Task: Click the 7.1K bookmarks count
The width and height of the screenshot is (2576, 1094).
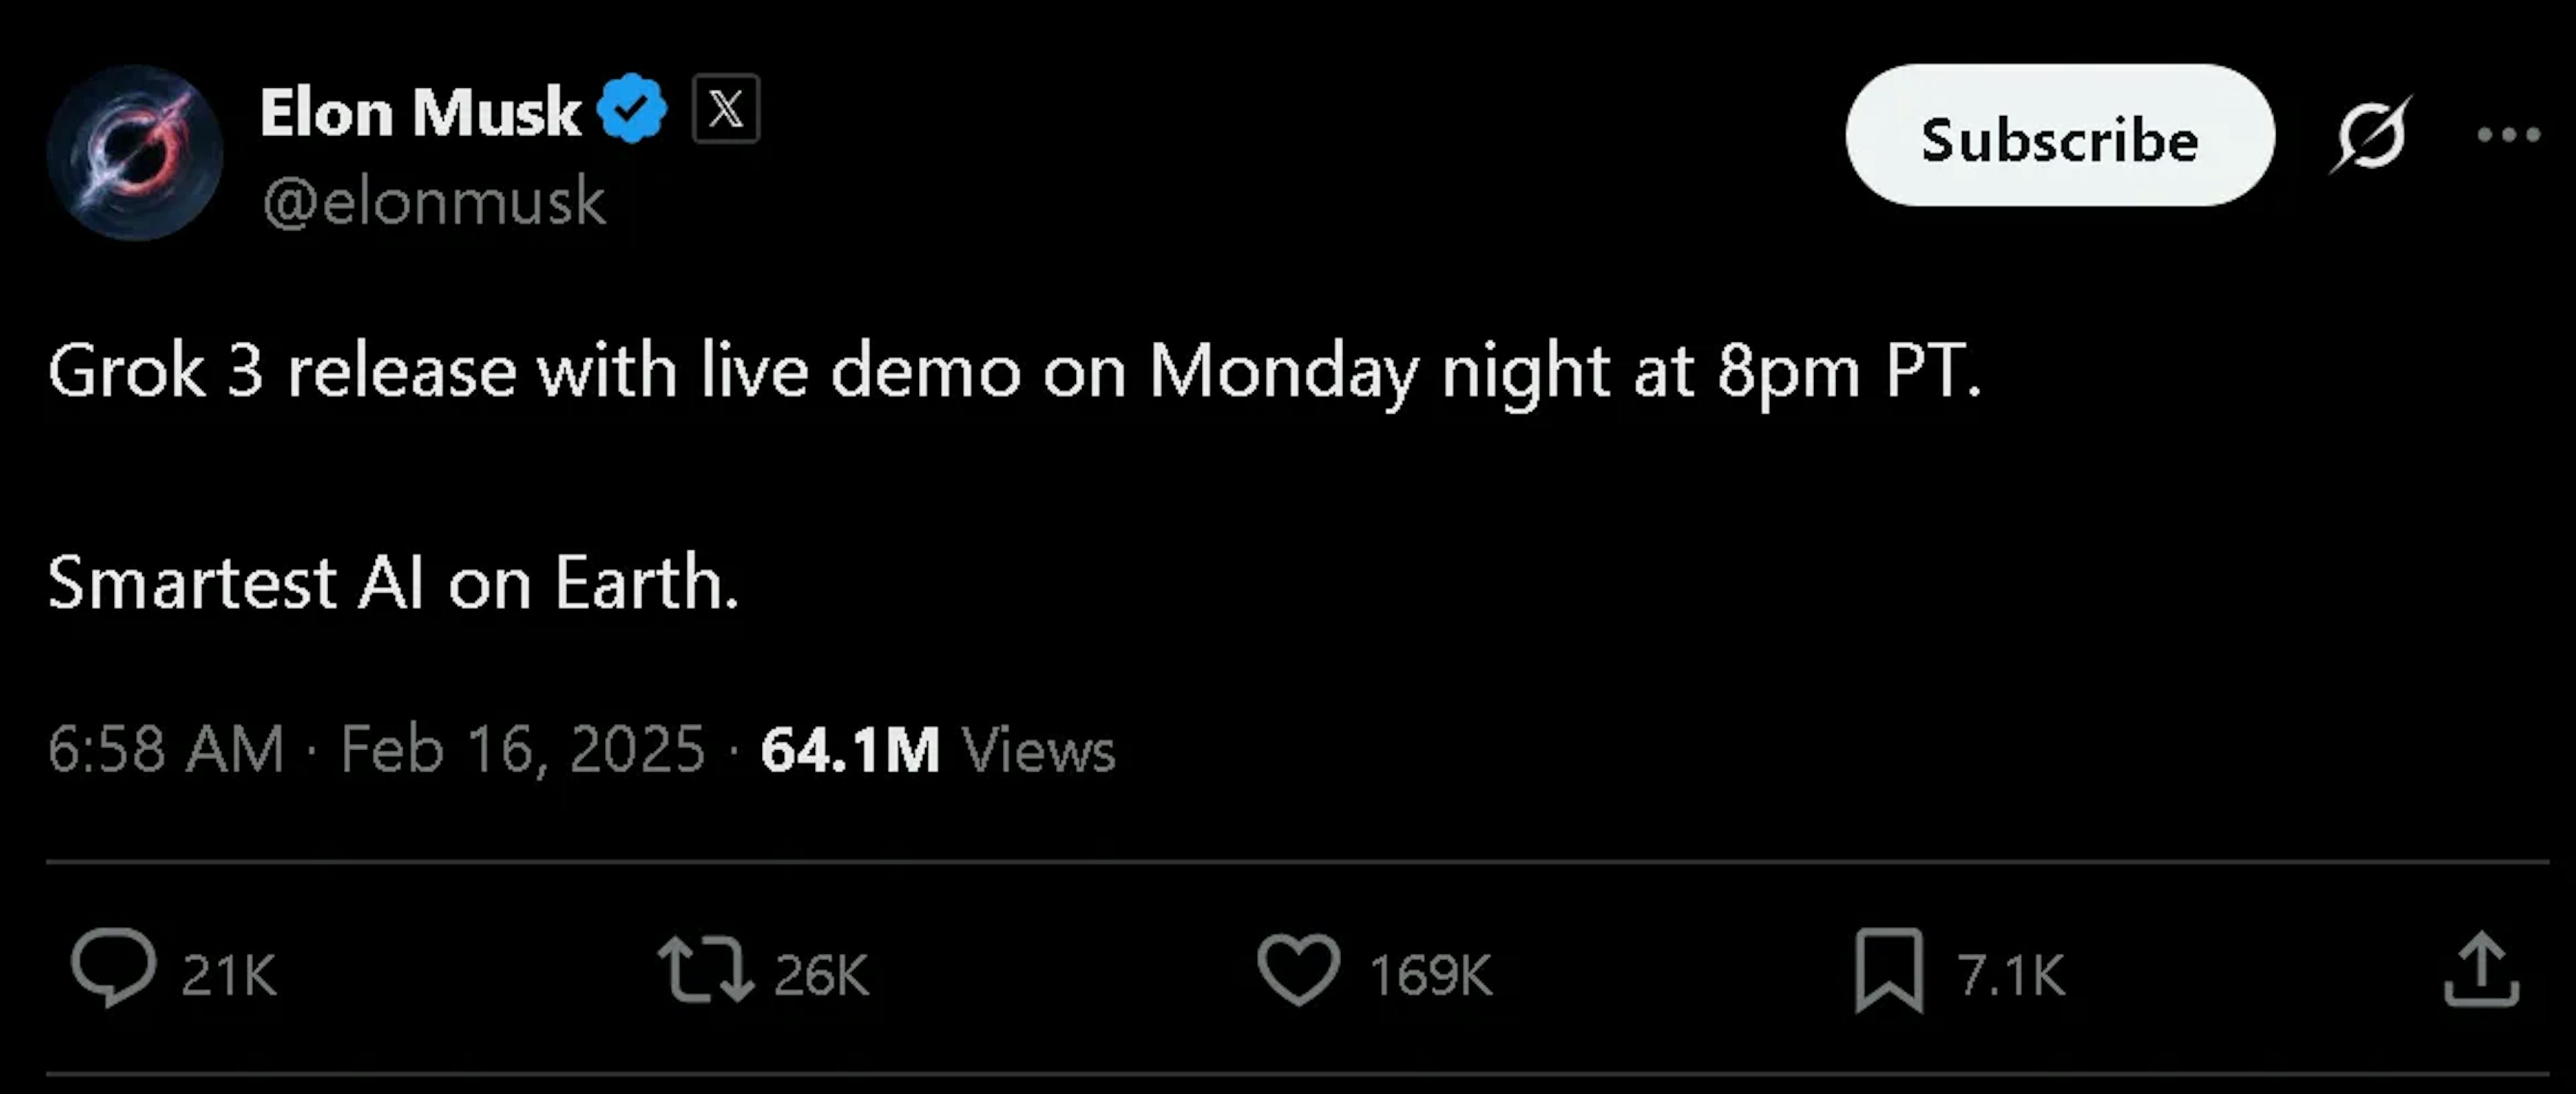Action: click(2010, 975)
